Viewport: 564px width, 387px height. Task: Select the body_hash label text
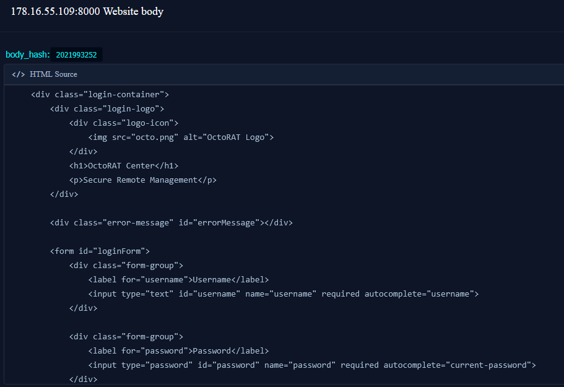coord(27,54)
